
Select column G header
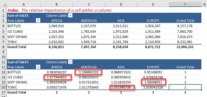coord(204,5)
